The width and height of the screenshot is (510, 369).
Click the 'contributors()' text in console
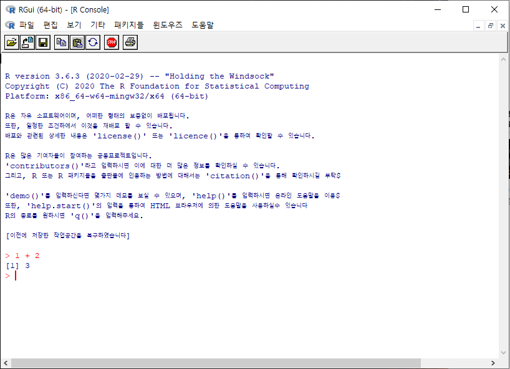44,166
